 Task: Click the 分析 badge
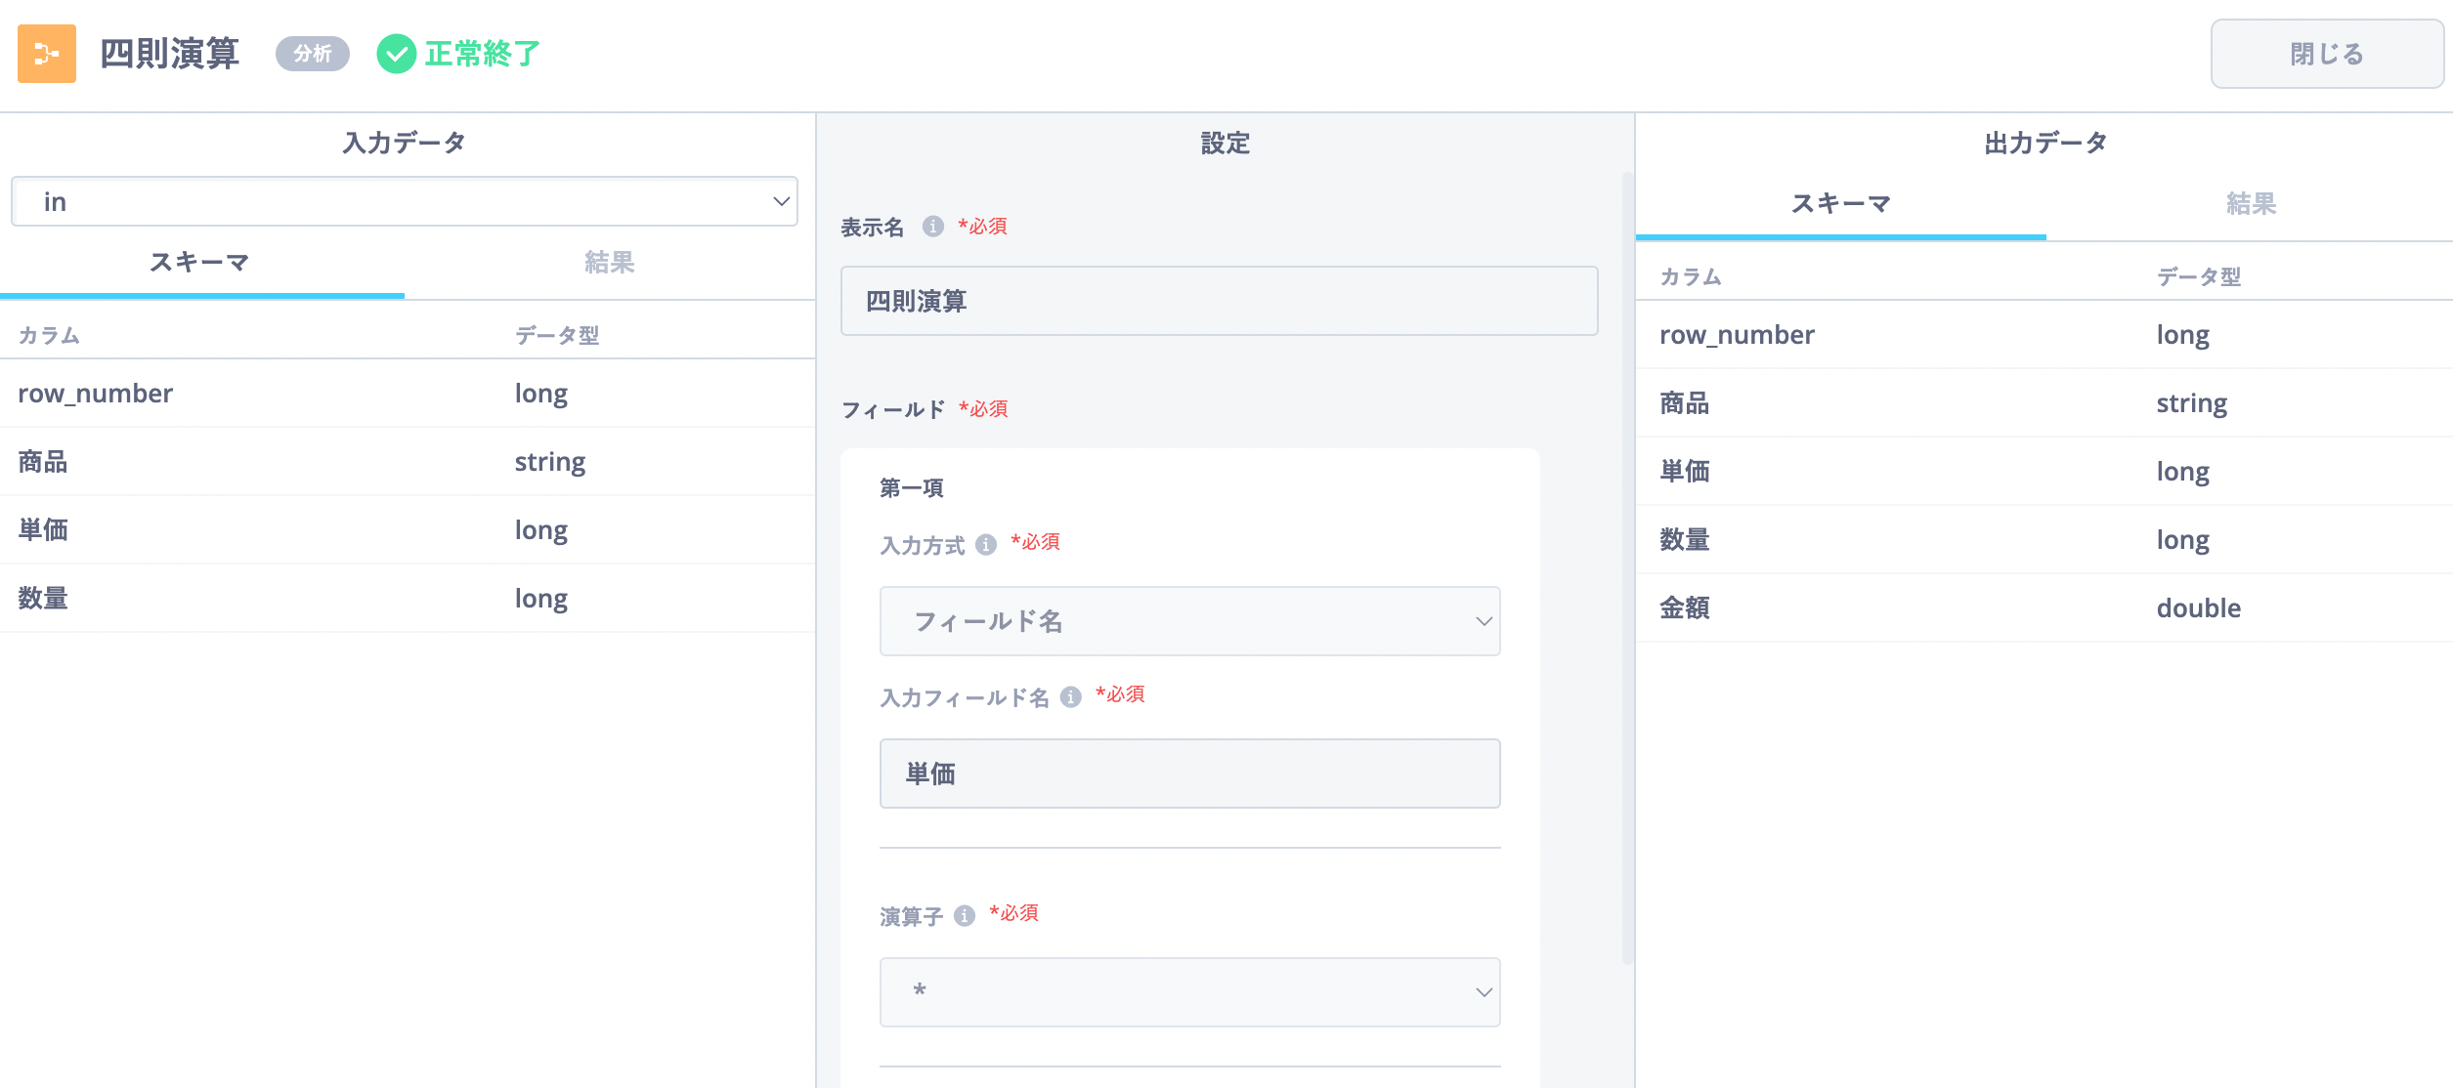pos(313,54)
